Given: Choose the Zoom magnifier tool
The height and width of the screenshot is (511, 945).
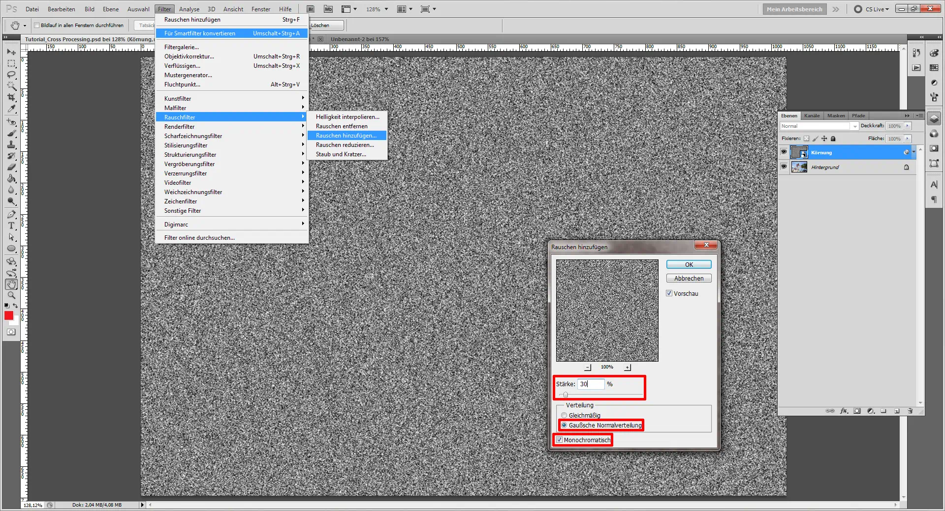Looking at the screenshot, I should (11, 295).
